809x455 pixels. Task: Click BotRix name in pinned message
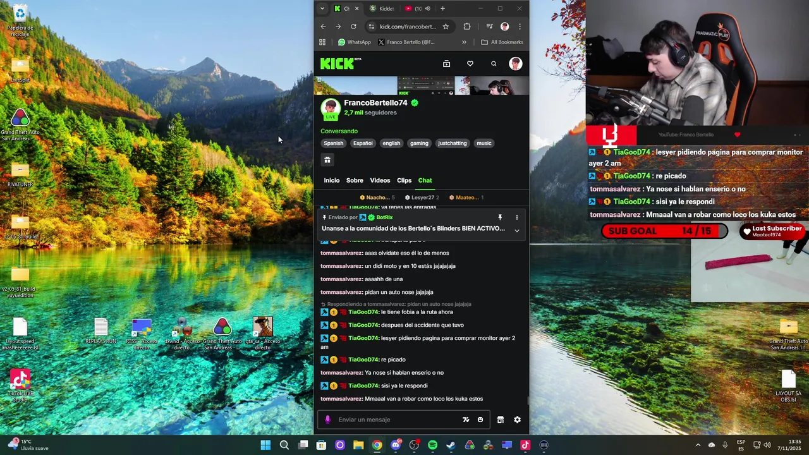tap(384, 217)
